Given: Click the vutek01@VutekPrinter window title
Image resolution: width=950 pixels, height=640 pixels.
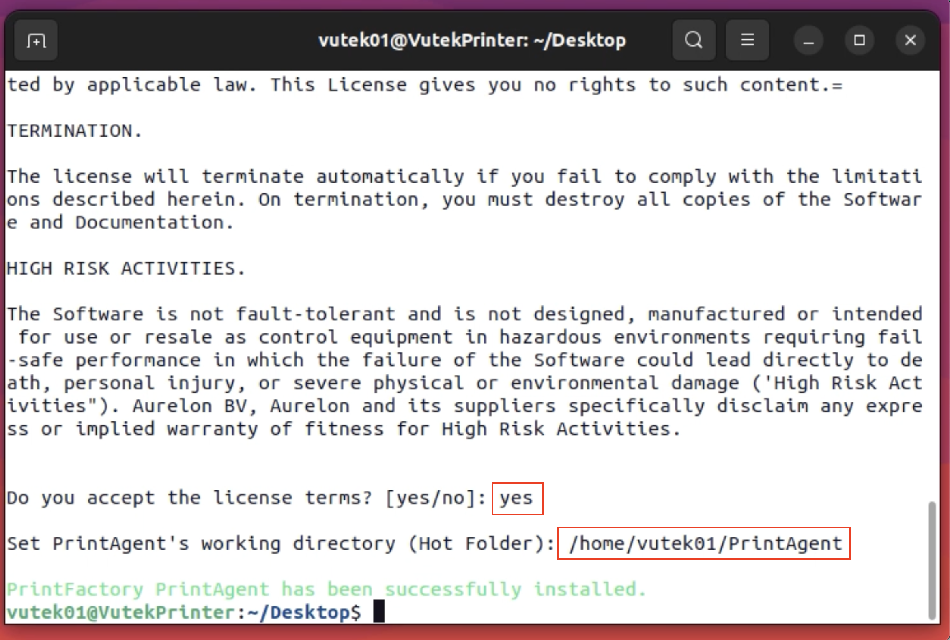Looking at the screenshot, I should pyautogui.click(x=471, y=41).
